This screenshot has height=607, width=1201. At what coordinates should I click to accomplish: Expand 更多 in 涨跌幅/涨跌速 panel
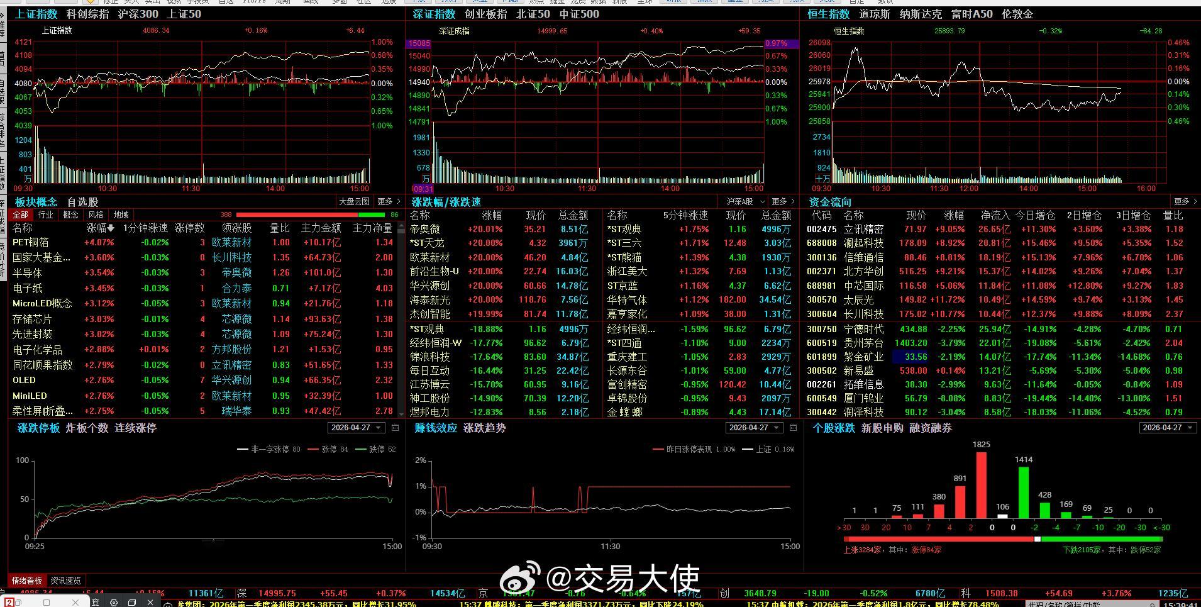(x=782, y=201)
